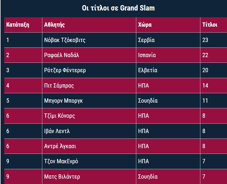
Task: Click the 'Οι τίτλοι σε Grand Slam' table title
Action: click(x=118, y=8)
